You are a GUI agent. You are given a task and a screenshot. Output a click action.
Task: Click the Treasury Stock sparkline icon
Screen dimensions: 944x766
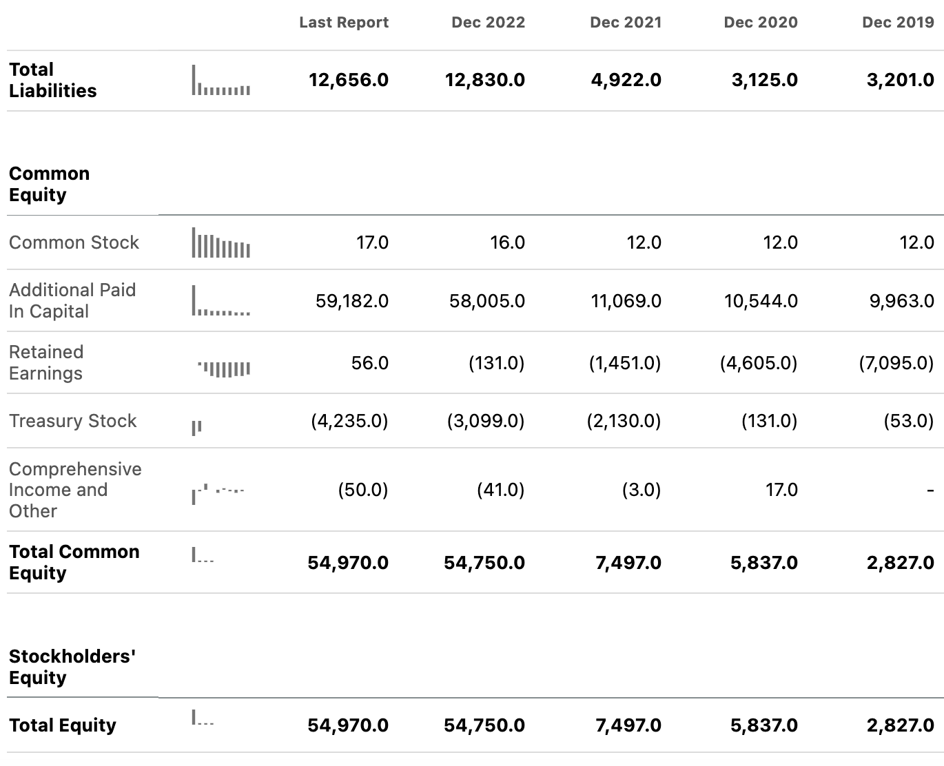[x=197, y=428]
